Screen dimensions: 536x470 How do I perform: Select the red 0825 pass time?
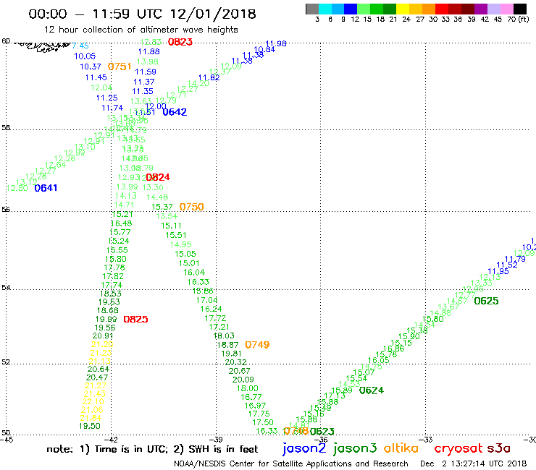click(x=135, y=319)
